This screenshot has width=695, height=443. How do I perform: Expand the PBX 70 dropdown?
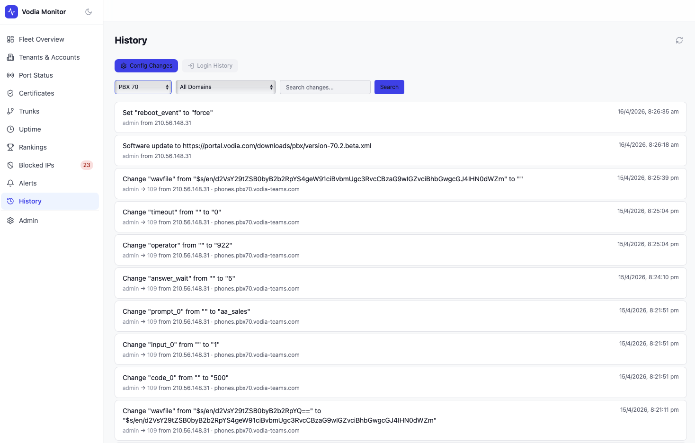pyautogui.click(x=143, y=87)
